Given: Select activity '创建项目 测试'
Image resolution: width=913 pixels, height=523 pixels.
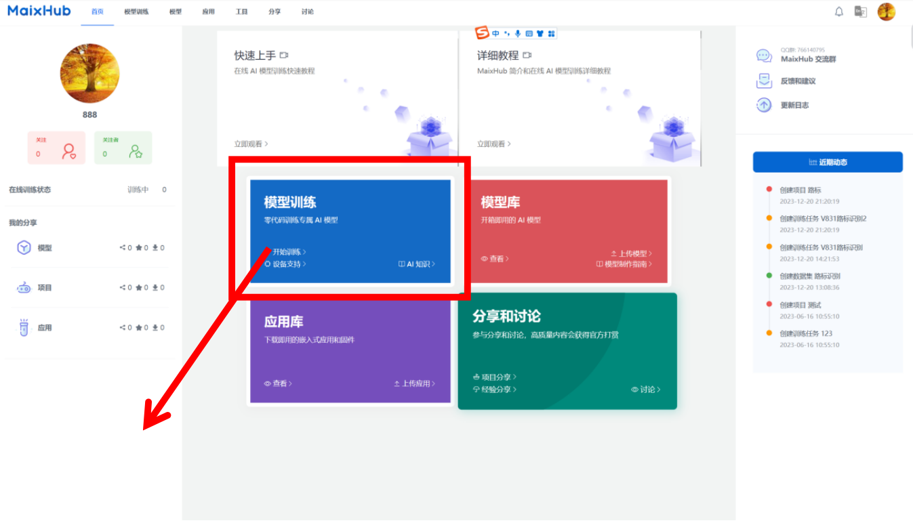Looking at the screenshot, I should point(800,305).
